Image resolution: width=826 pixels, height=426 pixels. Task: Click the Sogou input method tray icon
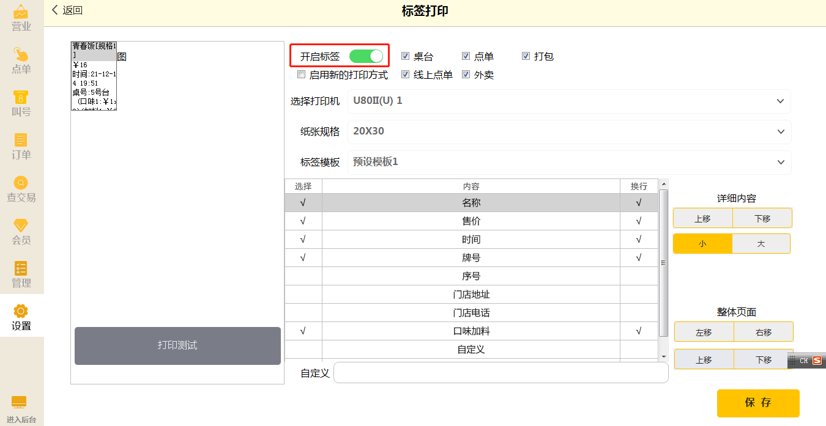pos(817,361)
